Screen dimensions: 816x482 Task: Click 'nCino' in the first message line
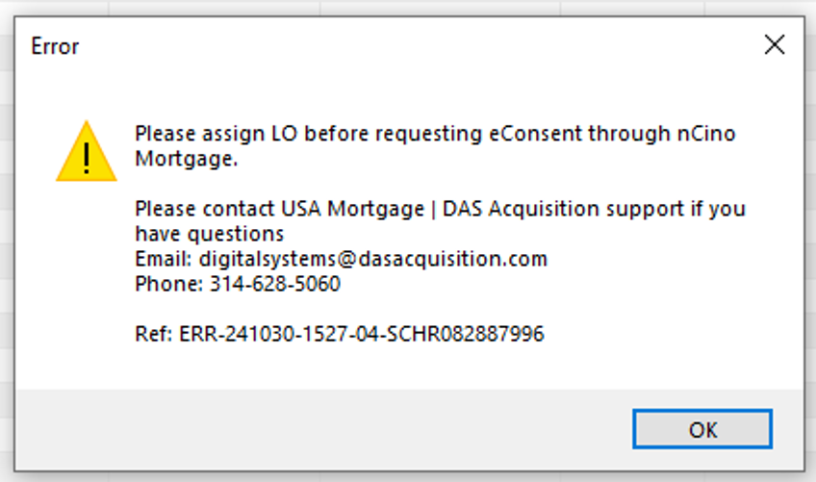pos(706,134)
